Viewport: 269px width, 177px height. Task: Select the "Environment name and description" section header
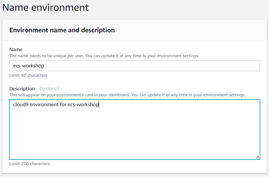coord(62,30)
